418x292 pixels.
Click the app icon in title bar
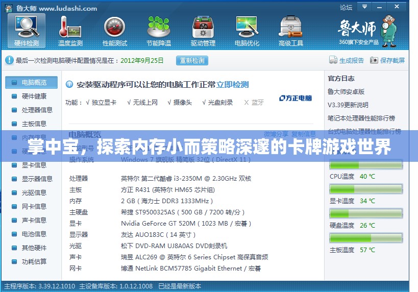click(9, 9)
